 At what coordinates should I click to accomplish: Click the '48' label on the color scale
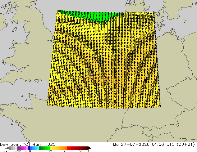[89, 151]
